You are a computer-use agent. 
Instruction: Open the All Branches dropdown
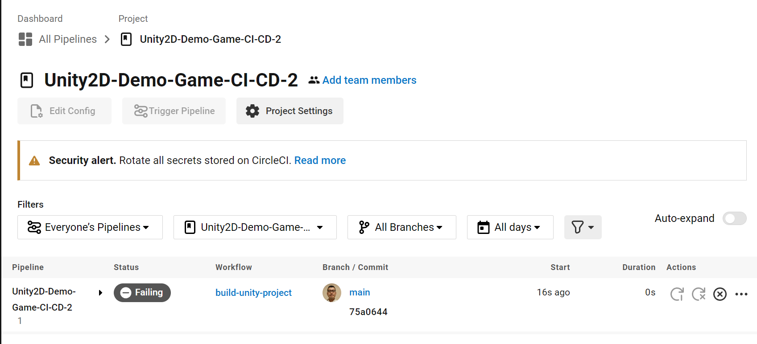401,227
